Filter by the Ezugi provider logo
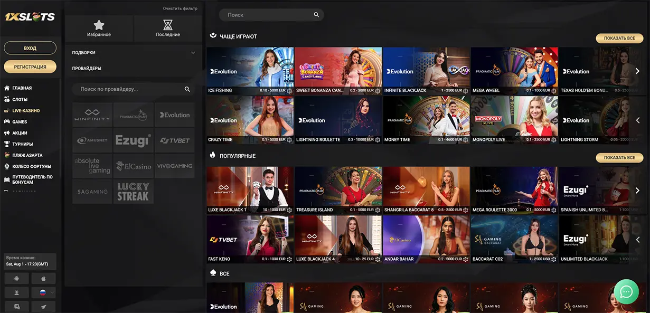The width and height of the screenshot is (650, 313). pyautogui.click(x=133, y=140)
